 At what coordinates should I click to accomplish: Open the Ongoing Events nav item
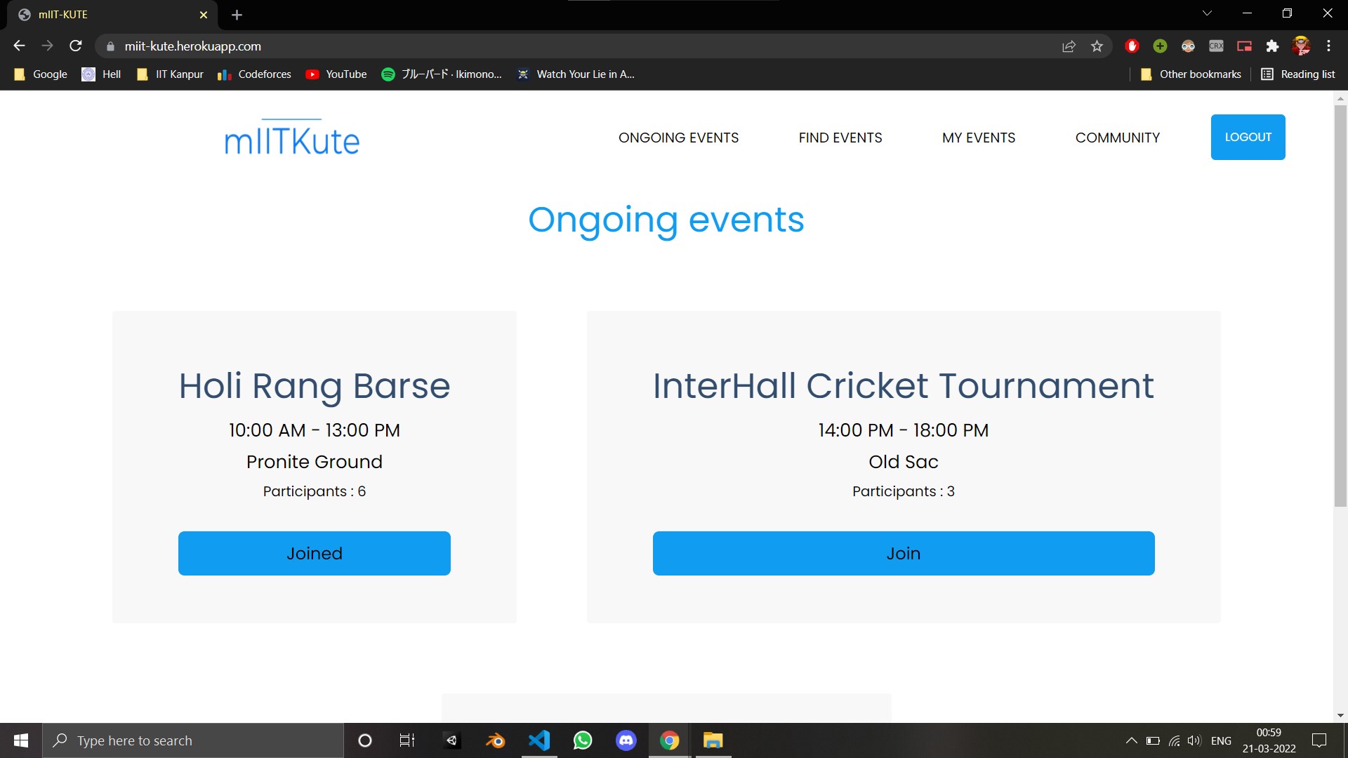click(x=678, y=138)
